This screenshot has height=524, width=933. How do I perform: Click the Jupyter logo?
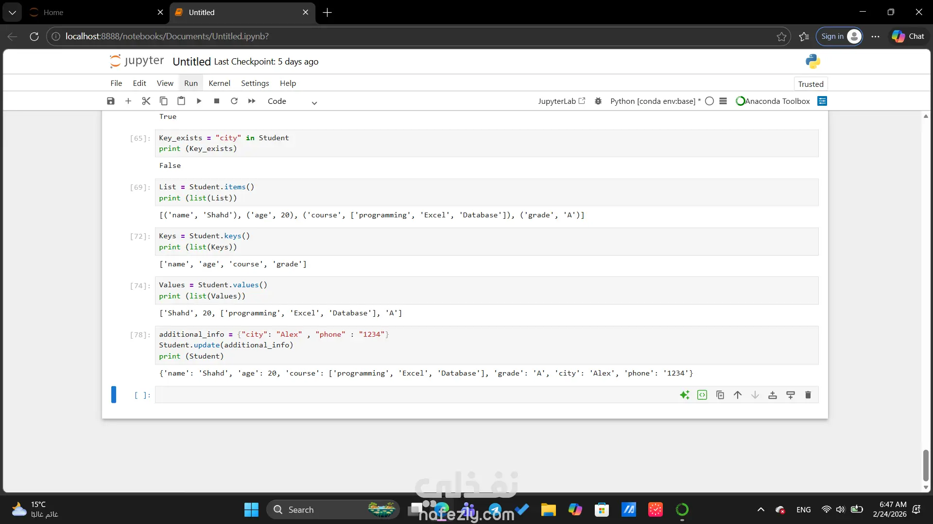tap(137, 61)
